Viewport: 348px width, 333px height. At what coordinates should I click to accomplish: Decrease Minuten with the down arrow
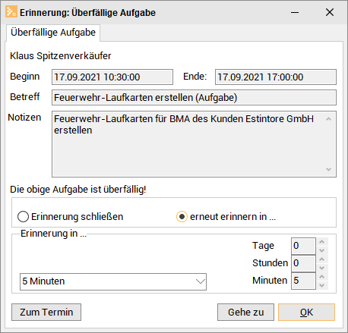point(322,285)
